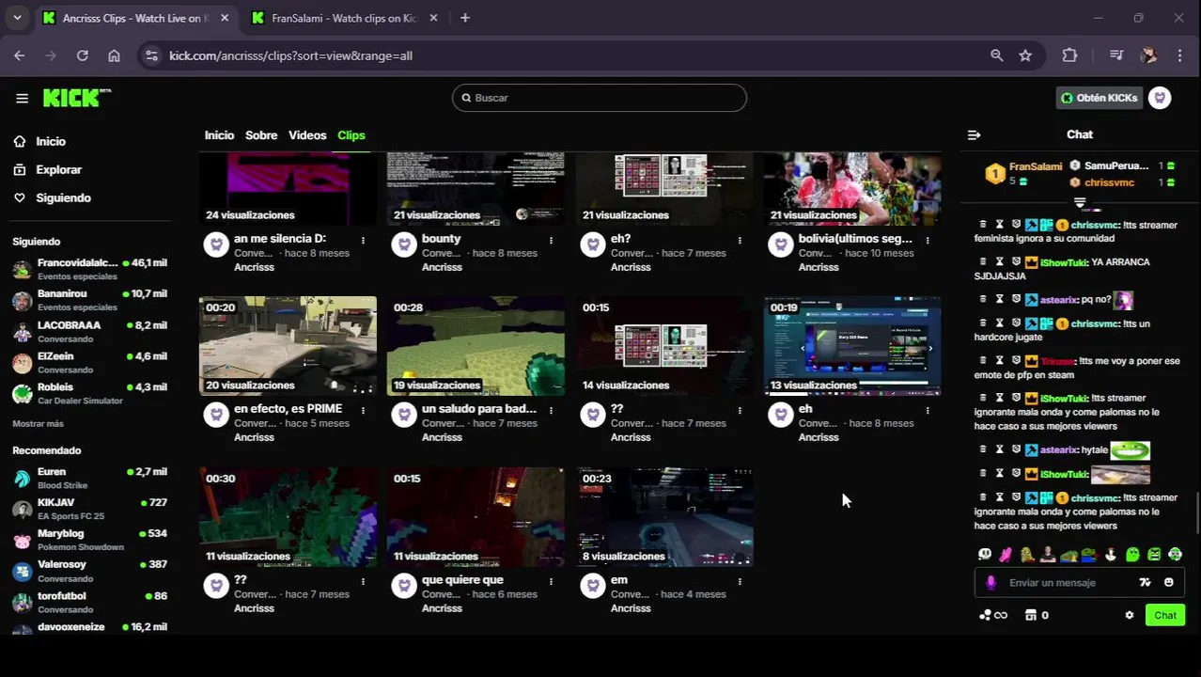
Task: Play the 'en efecto, es PRIME' clip thumbnail
Action: [x=288, y=346]
